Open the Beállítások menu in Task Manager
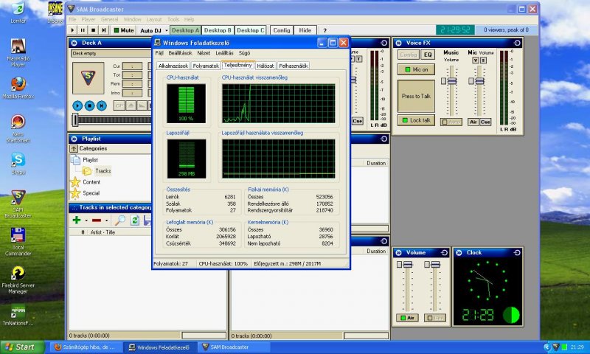This screenshot has width=590, height=354. (180, 53)
